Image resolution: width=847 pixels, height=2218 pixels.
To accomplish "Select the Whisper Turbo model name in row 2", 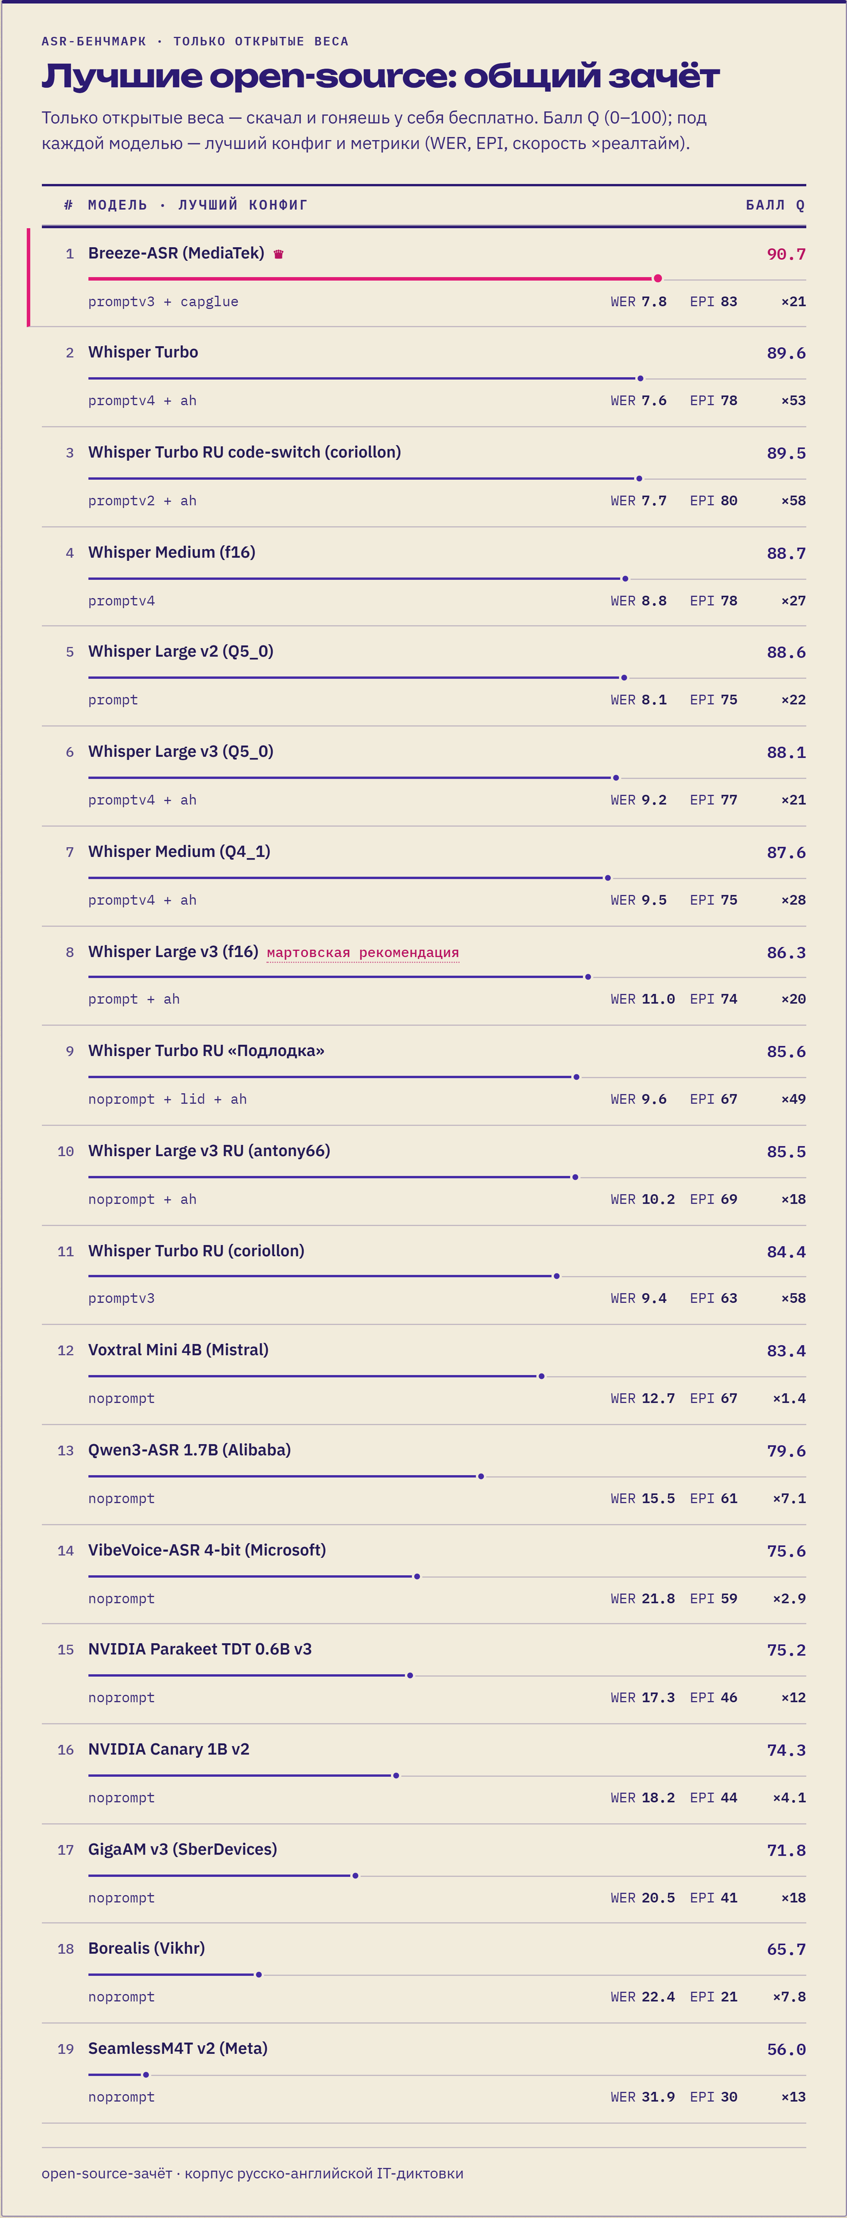I will pos(143,352).
